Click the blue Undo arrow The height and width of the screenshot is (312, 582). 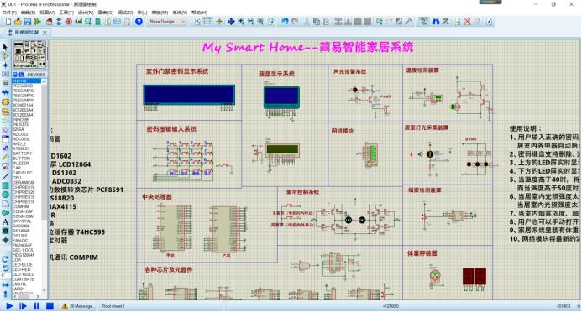[x=285, y=22]
